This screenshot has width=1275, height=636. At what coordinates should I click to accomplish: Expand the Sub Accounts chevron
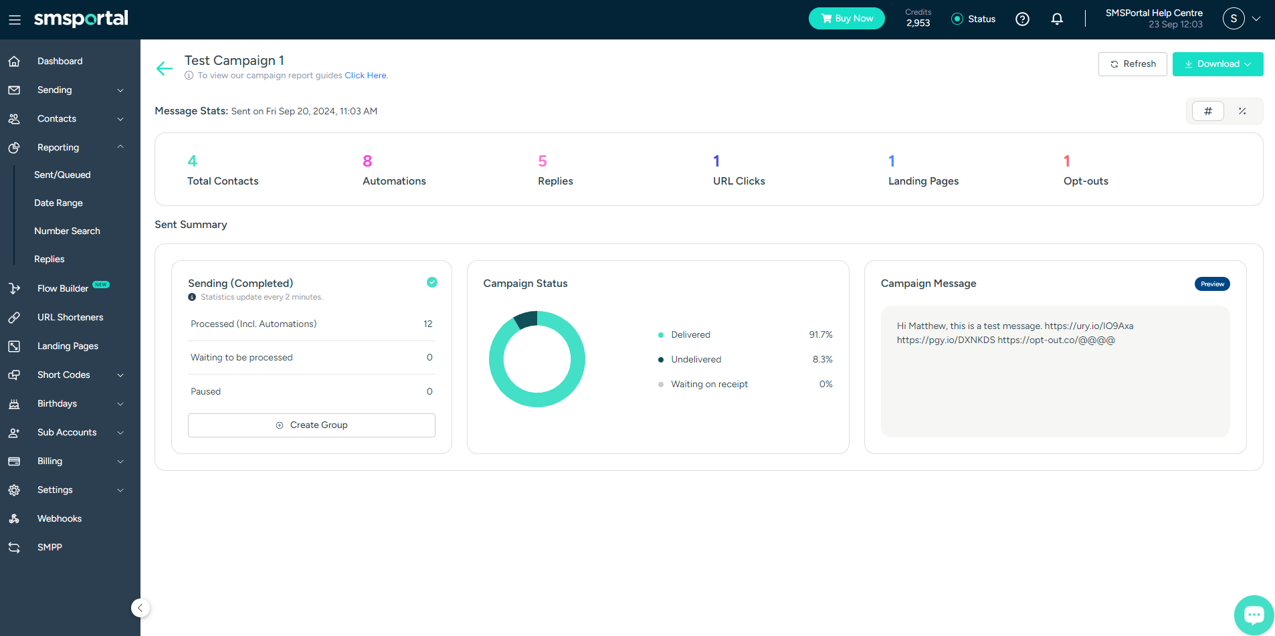[120, 433]
